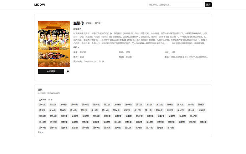Select episode 第16集

pos(201,105)
